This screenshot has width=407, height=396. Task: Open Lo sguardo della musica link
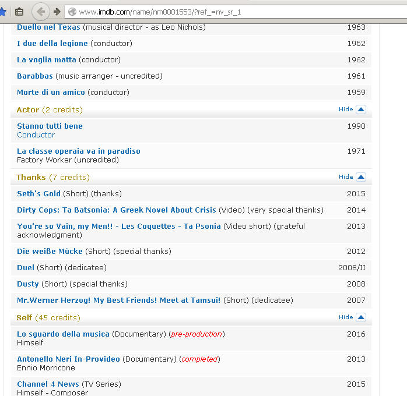63,334
